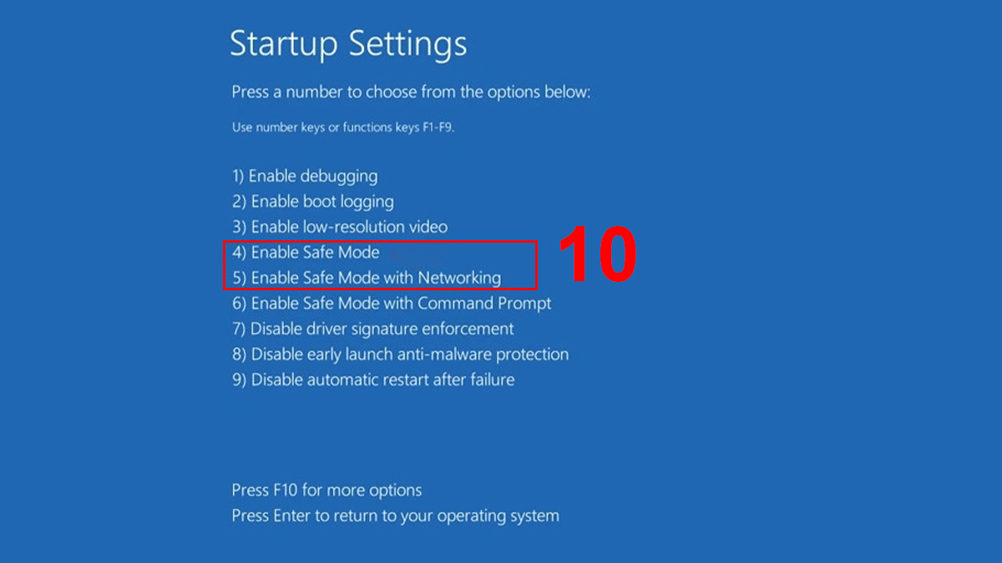This screenshot has height=563, width=1002.
Task: Choose Enable Safe Mode with Command Prompt
Action: point(391,303)
